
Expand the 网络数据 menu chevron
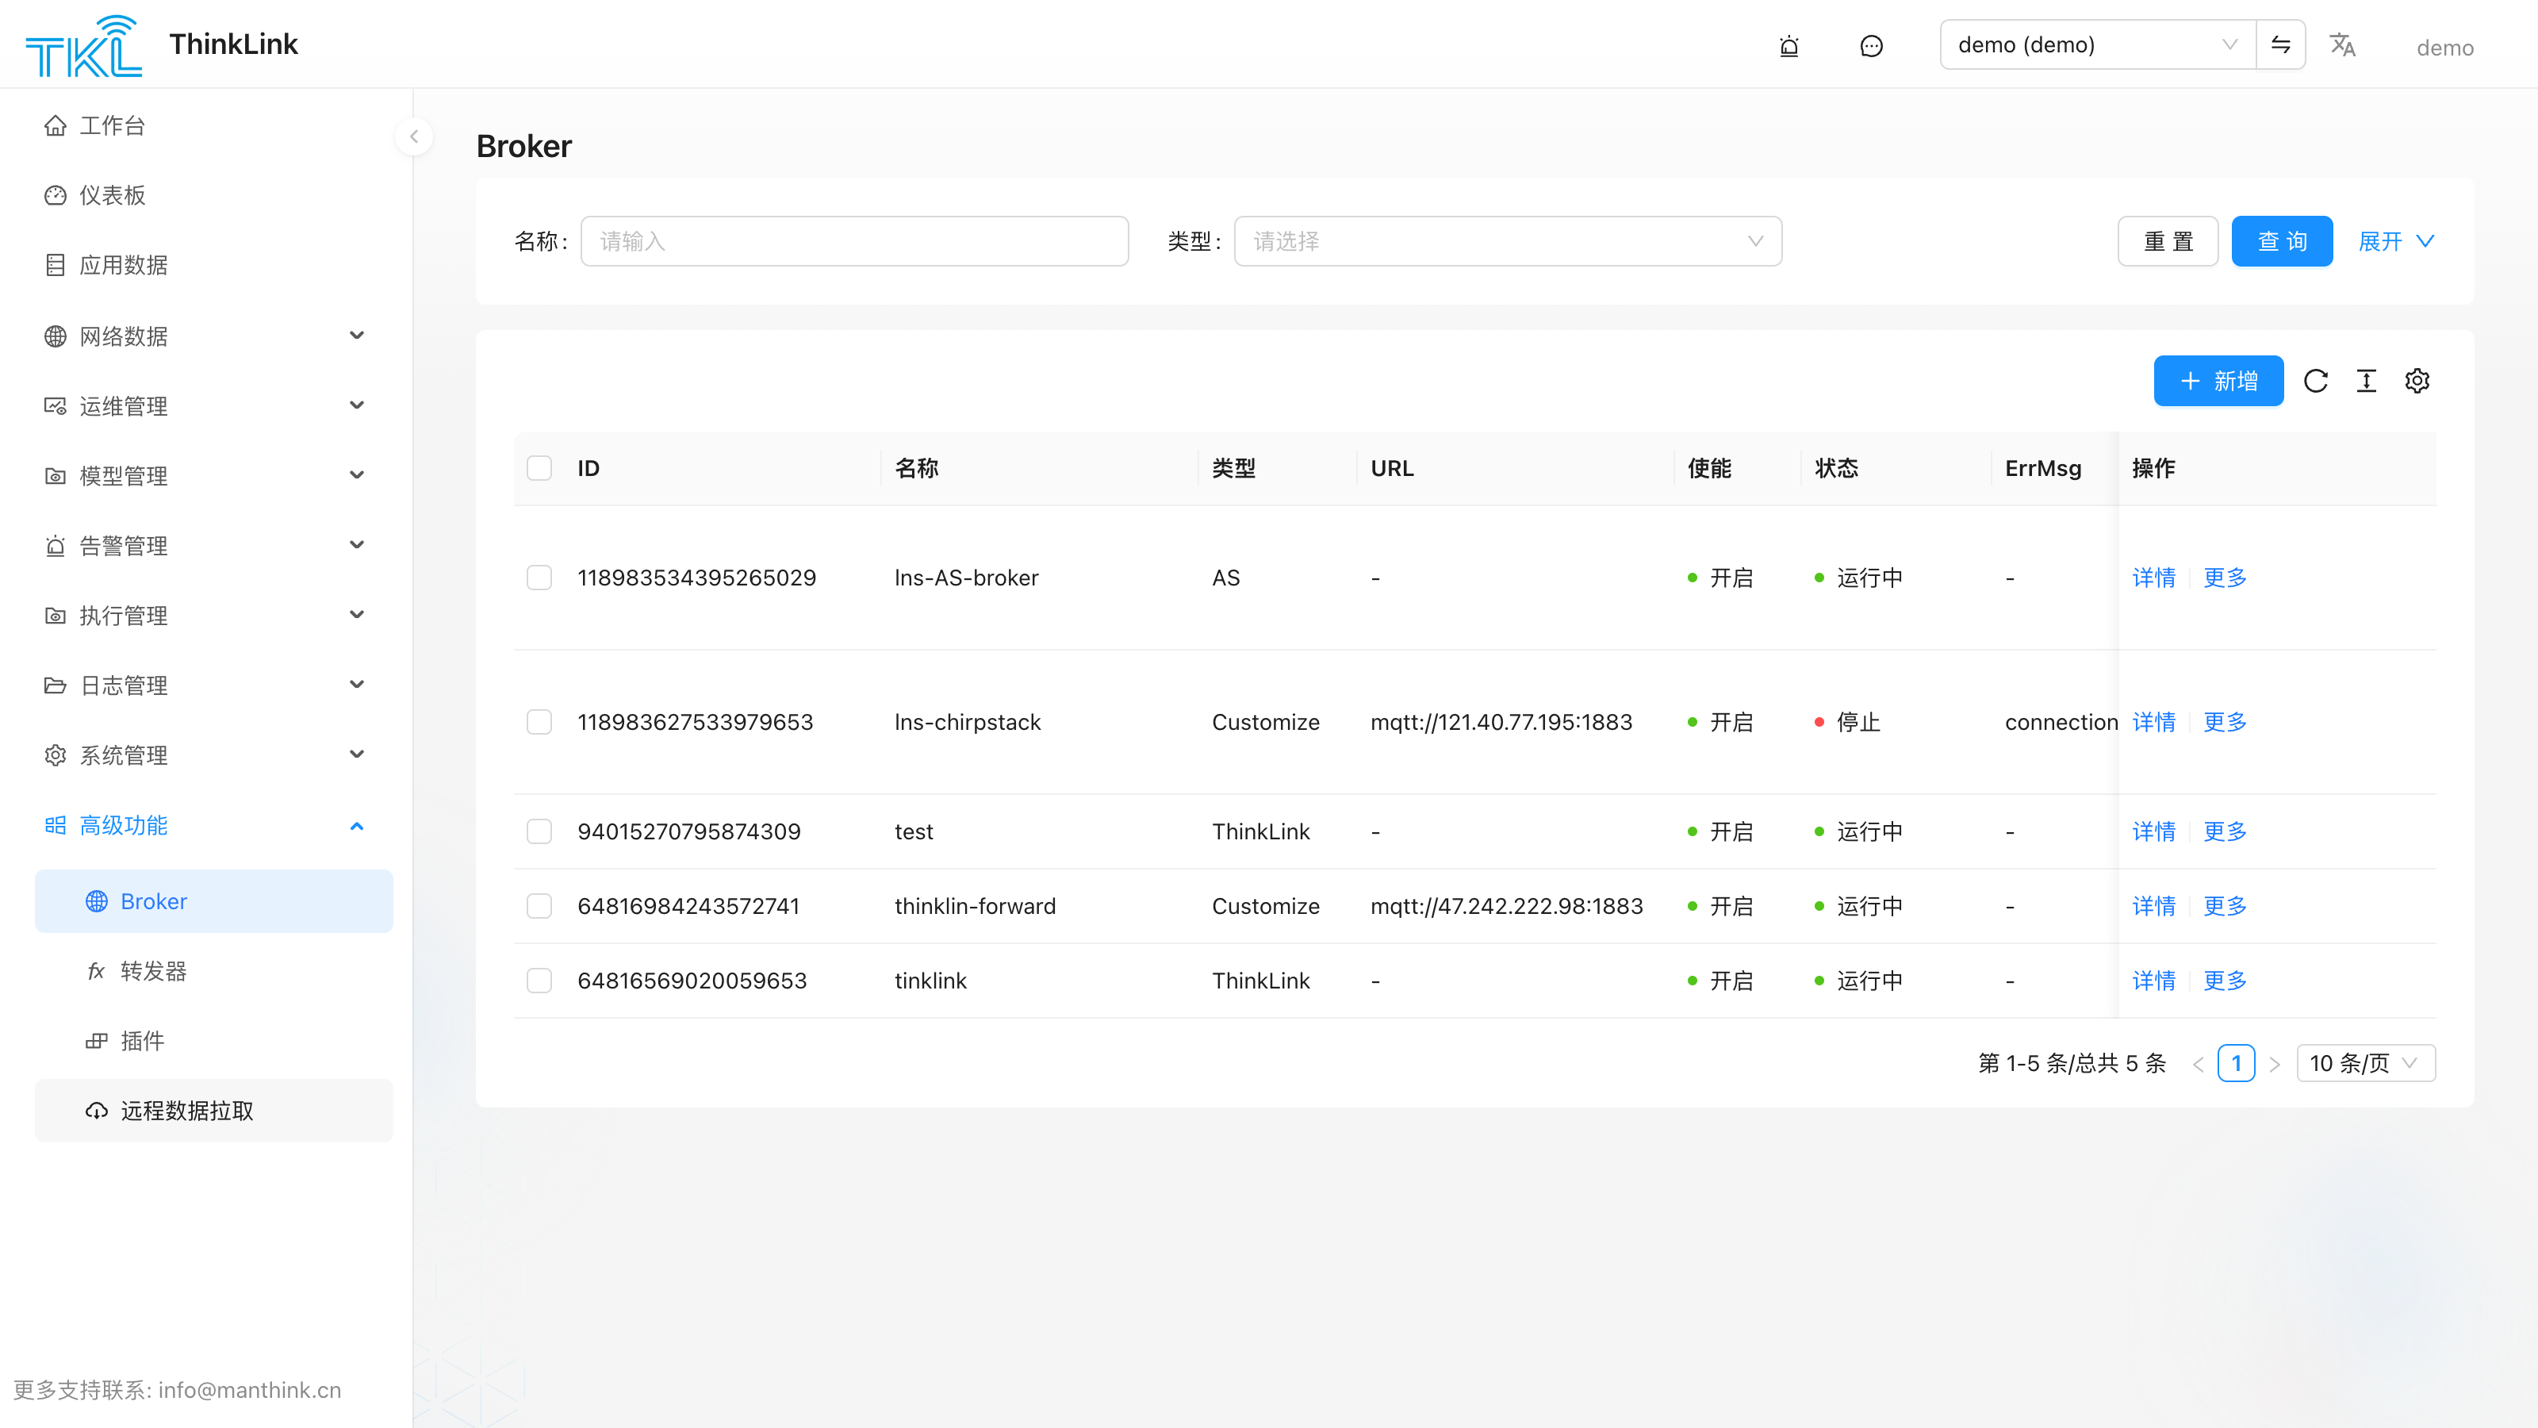point(357,336)
